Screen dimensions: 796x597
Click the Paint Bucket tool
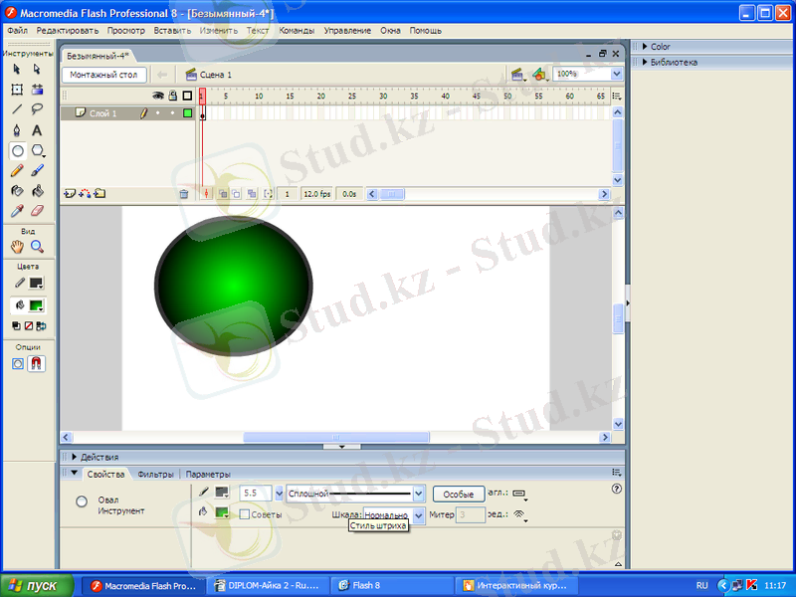coord(37,191)
